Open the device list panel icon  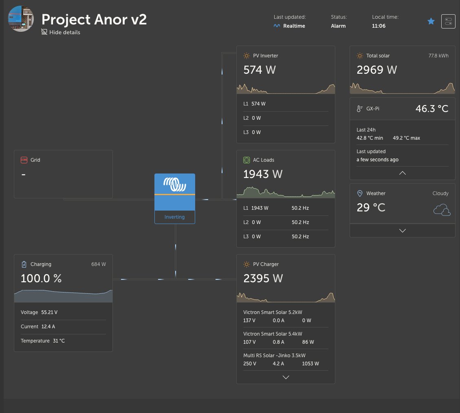(448, 22)
